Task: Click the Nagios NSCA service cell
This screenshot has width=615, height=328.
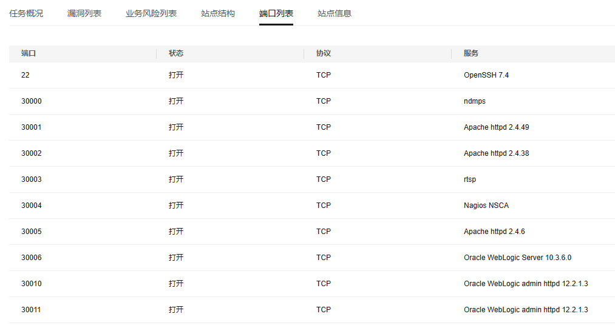Action: pos(486,206)
